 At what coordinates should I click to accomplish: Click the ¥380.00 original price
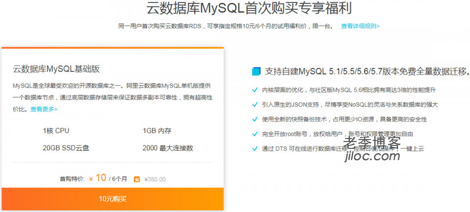(155, 179)
